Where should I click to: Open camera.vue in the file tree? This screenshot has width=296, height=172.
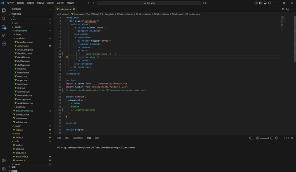pos(23,46)
